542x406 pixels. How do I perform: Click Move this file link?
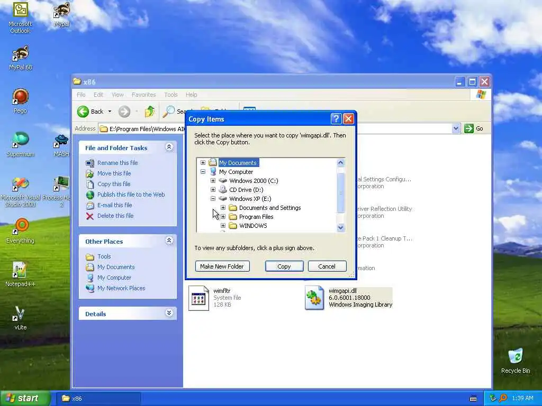pos(114,173)
